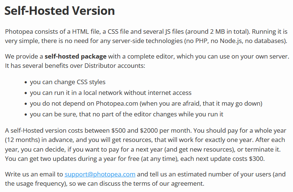The height and width of the screenshot is (192, 293).
Task: Select the local network without internet bullet
Action: (x=111, y=93)
